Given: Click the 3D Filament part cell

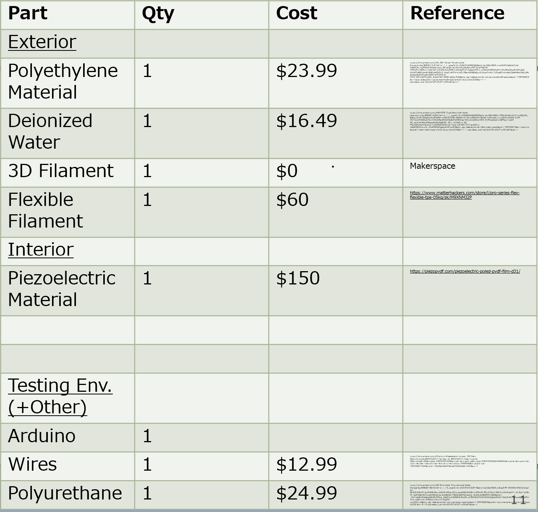Looking at the screenshot, I should [68, 173].
